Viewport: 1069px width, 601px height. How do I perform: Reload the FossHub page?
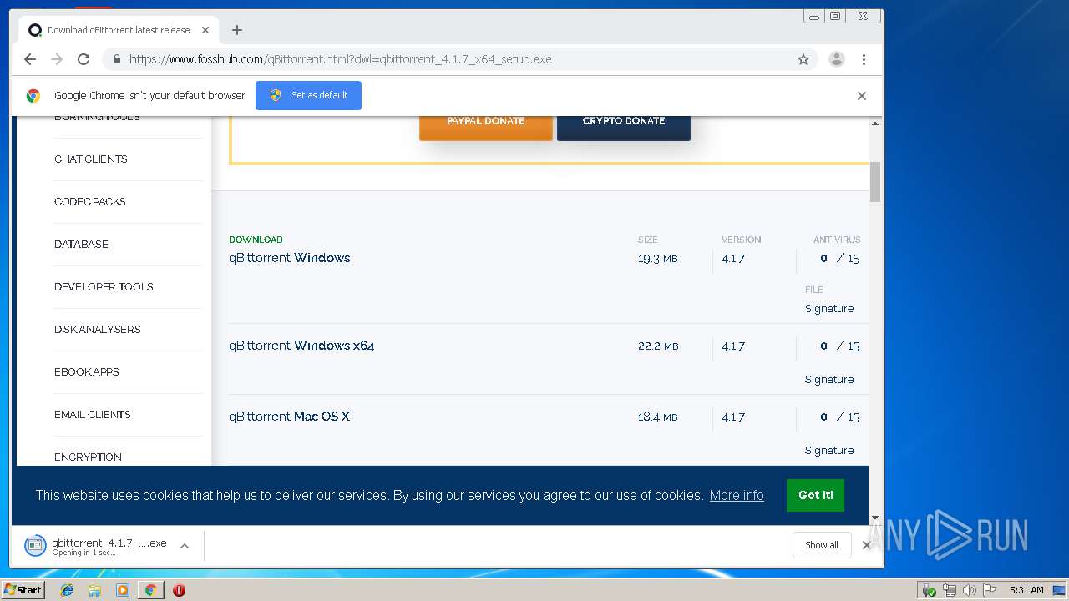pos(84,59)
